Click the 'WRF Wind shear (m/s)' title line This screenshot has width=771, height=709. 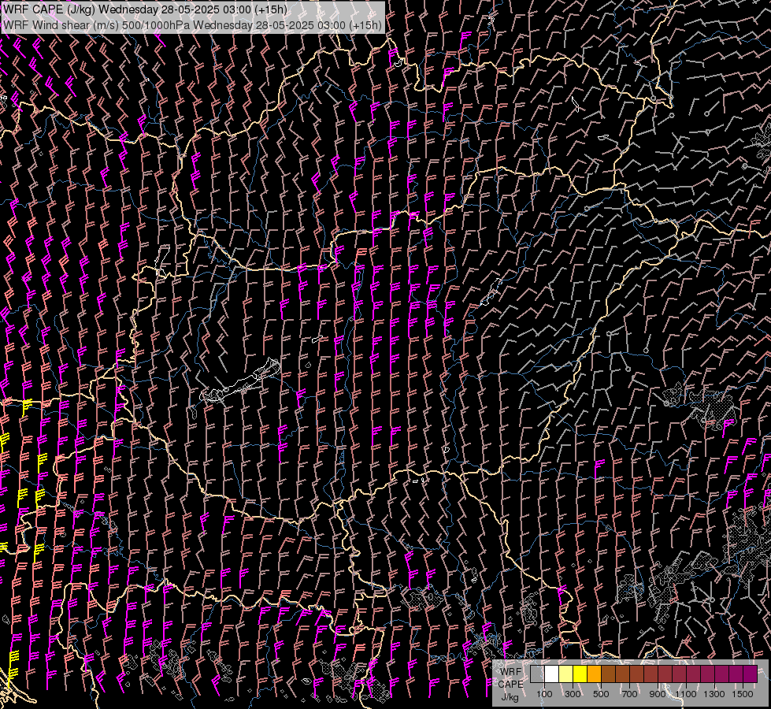pyautogui.click(x=192, y=25)
